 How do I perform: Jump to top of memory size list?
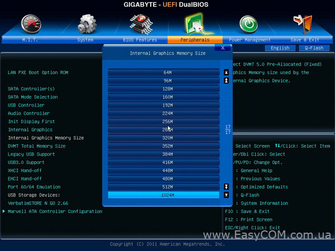(x=226, y=73)
